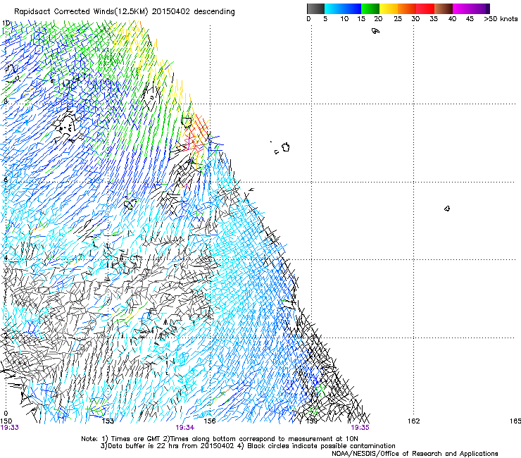This screenshot has width=521, height=458.
Task: Click the red 30-35 knots legend swatch
Action: click(425, 8)
